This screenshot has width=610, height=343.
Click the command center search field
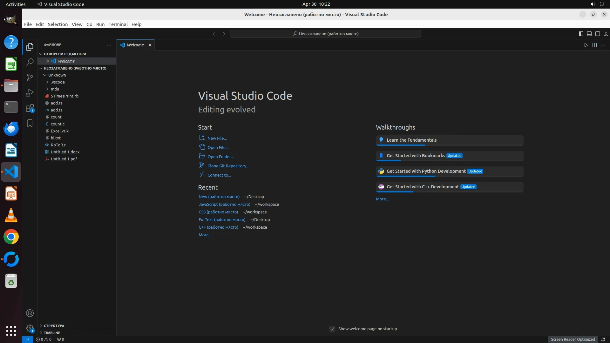(x=325, y=34)
